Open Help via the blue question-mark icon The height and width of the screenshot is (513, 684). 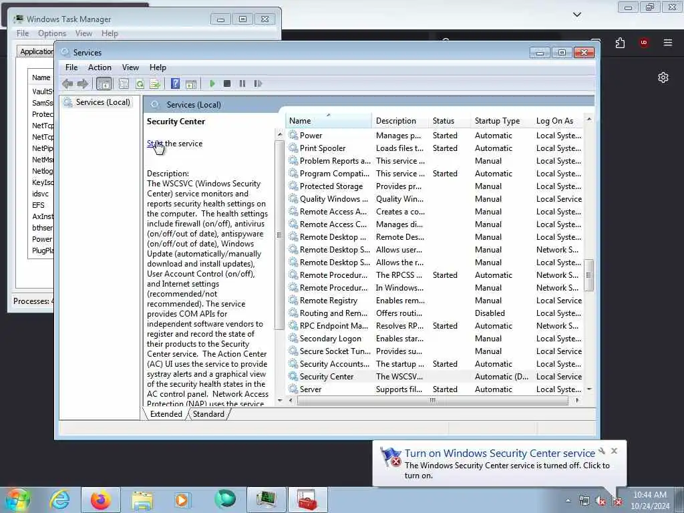(175, 83)
